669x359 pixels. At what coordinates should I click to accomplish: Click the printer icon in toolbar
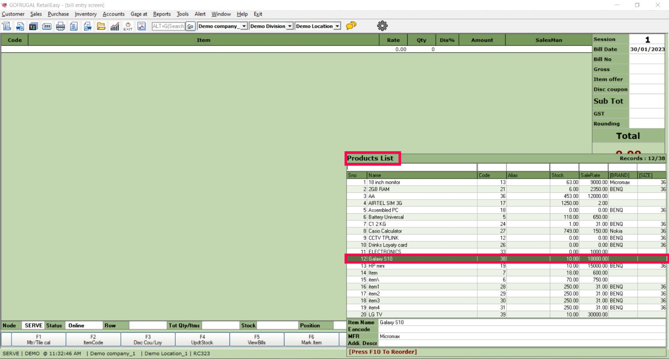pyautogui.click(x=61, y=26)
